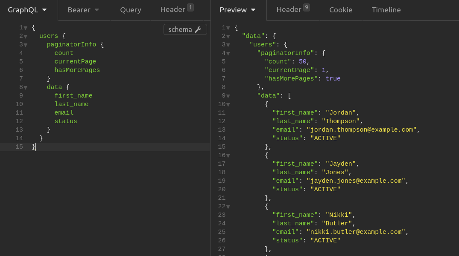This screenshot has width=459, height=256.
Task: Click 'paginatorInfo' in query editor
Action: (71, 45)
